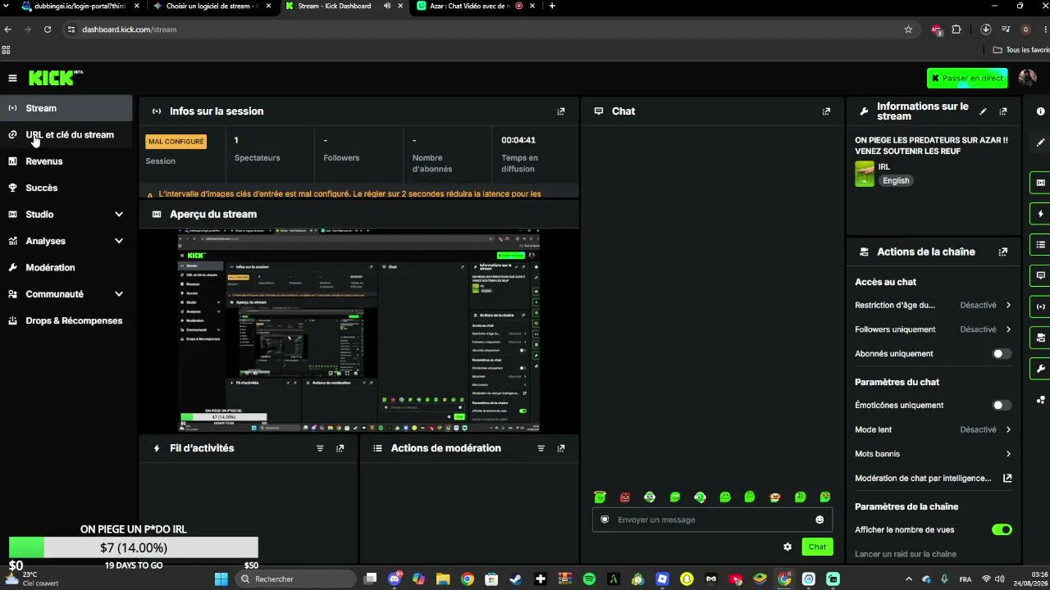
Task: Click the info icon in the right rail
Action: 1041,111
